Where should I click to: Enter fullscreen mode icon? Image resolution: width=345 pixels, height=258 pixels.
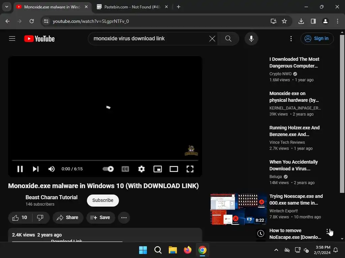[190, 169]
